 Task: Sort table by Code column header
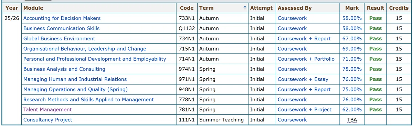[187, 8]
